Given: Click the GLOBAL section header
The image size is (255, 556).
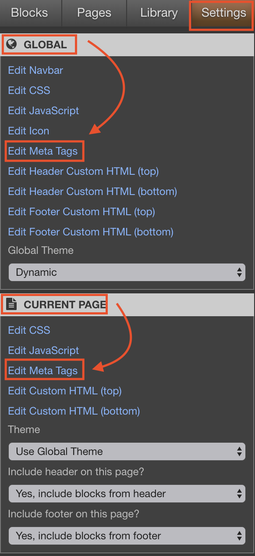Looking at the screenshot, I should coord(127,44).
